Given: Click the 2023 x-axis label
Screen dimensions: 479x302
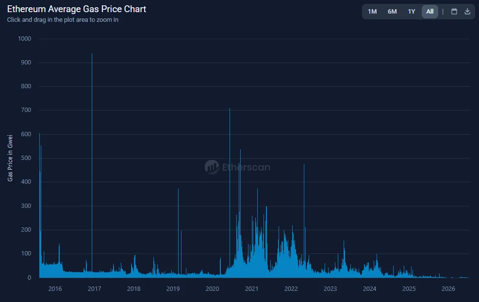Looking at the screenshot, I should point(330,288).
